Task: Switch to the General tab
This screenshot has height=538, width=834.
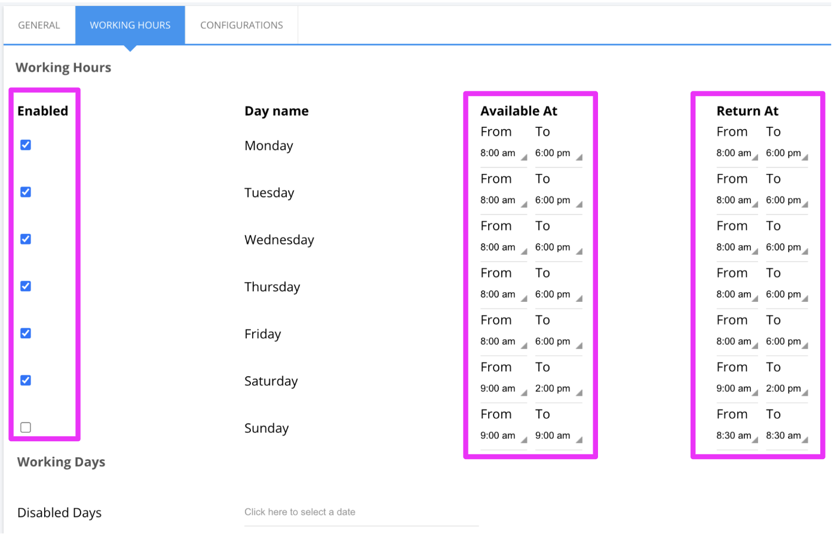Action: coord(39,25)
